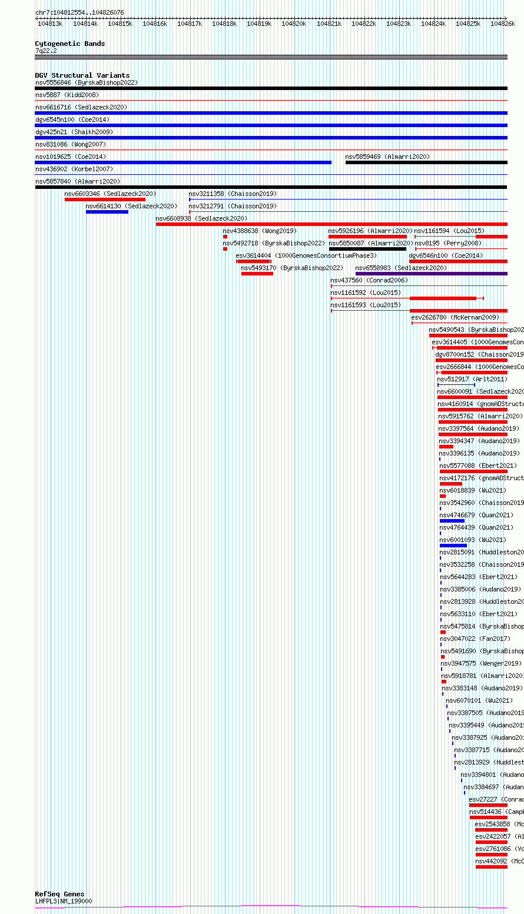Click nsv6001093 (Wu2021) variant label

tap(473, 540)
